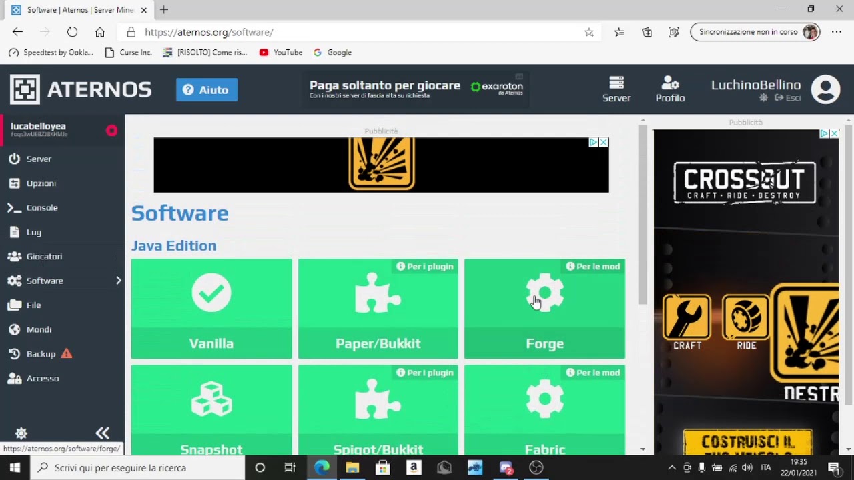The image size is (854, 480).
Task: Open the Server power icon in sidebar
Action: 15,159
